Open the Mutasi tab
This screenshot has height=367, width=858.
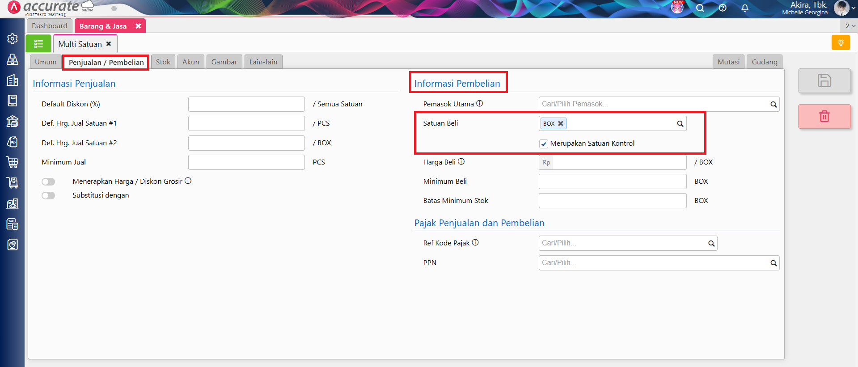pos(728,62)
